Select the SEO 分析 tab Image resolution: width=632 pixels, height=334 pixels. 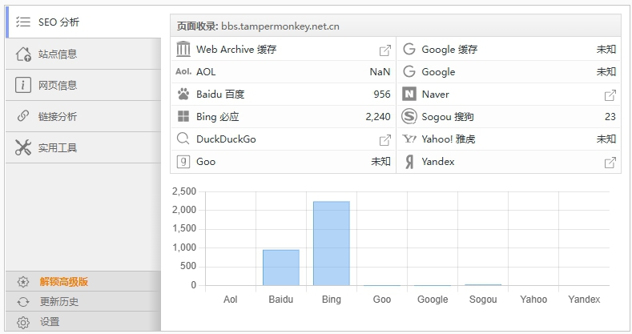(83, 22)
